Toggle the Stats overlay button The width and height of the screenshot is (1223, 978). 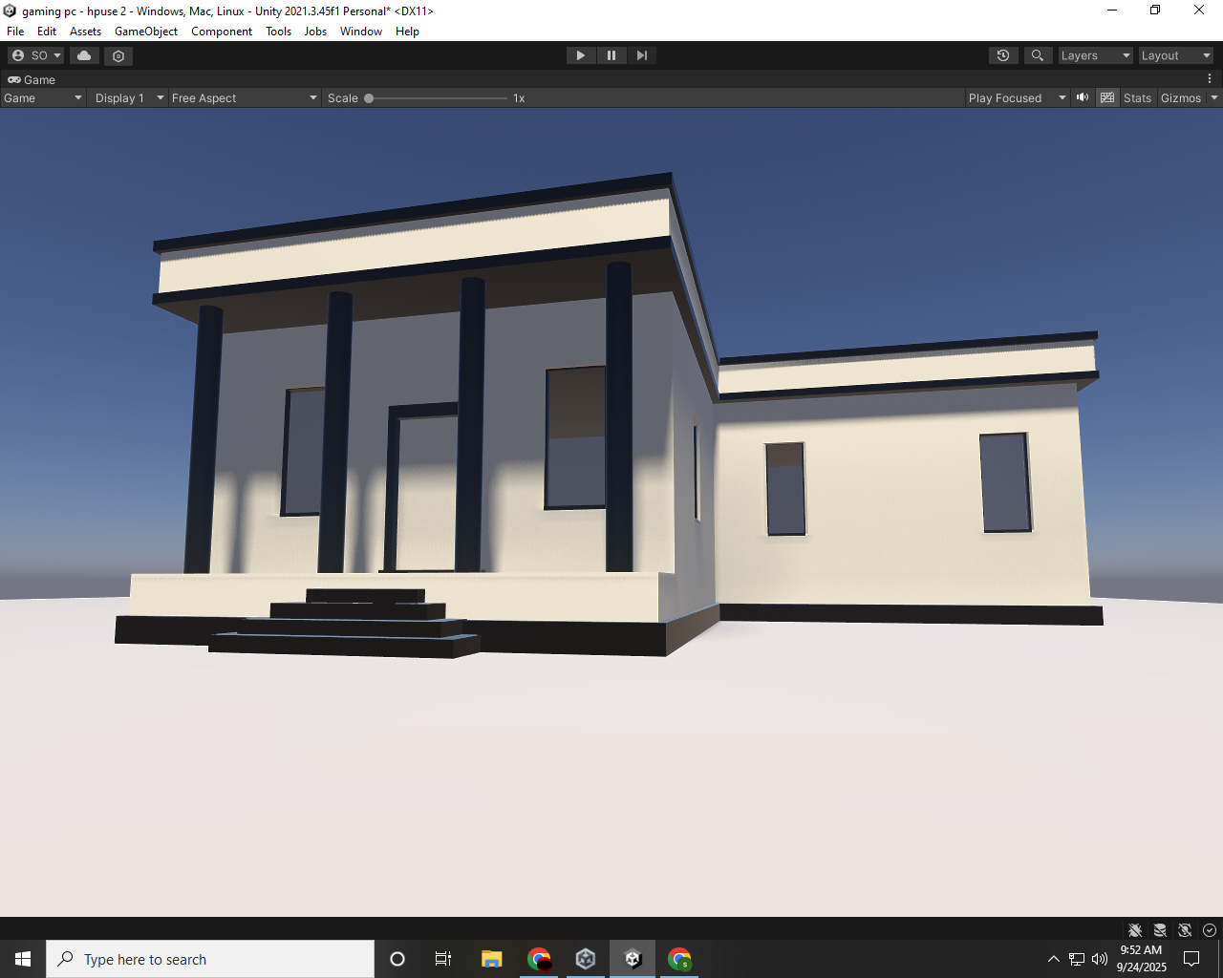pos(1137,97)
